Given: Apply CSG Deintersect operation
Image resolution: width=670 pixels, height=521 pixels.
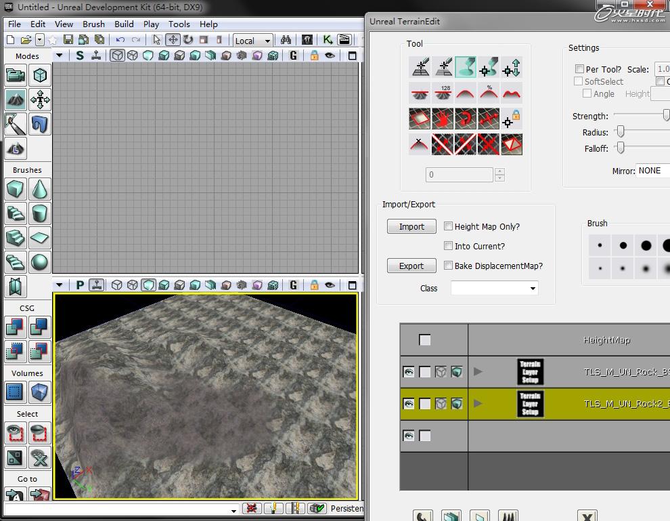Looking at the screenshot, I should 40,352.
